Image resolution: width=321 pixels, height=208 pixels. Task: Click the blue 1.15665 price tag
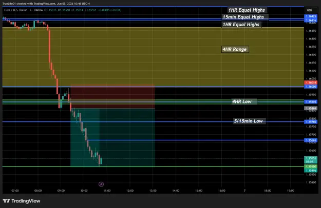click(311, 140)
